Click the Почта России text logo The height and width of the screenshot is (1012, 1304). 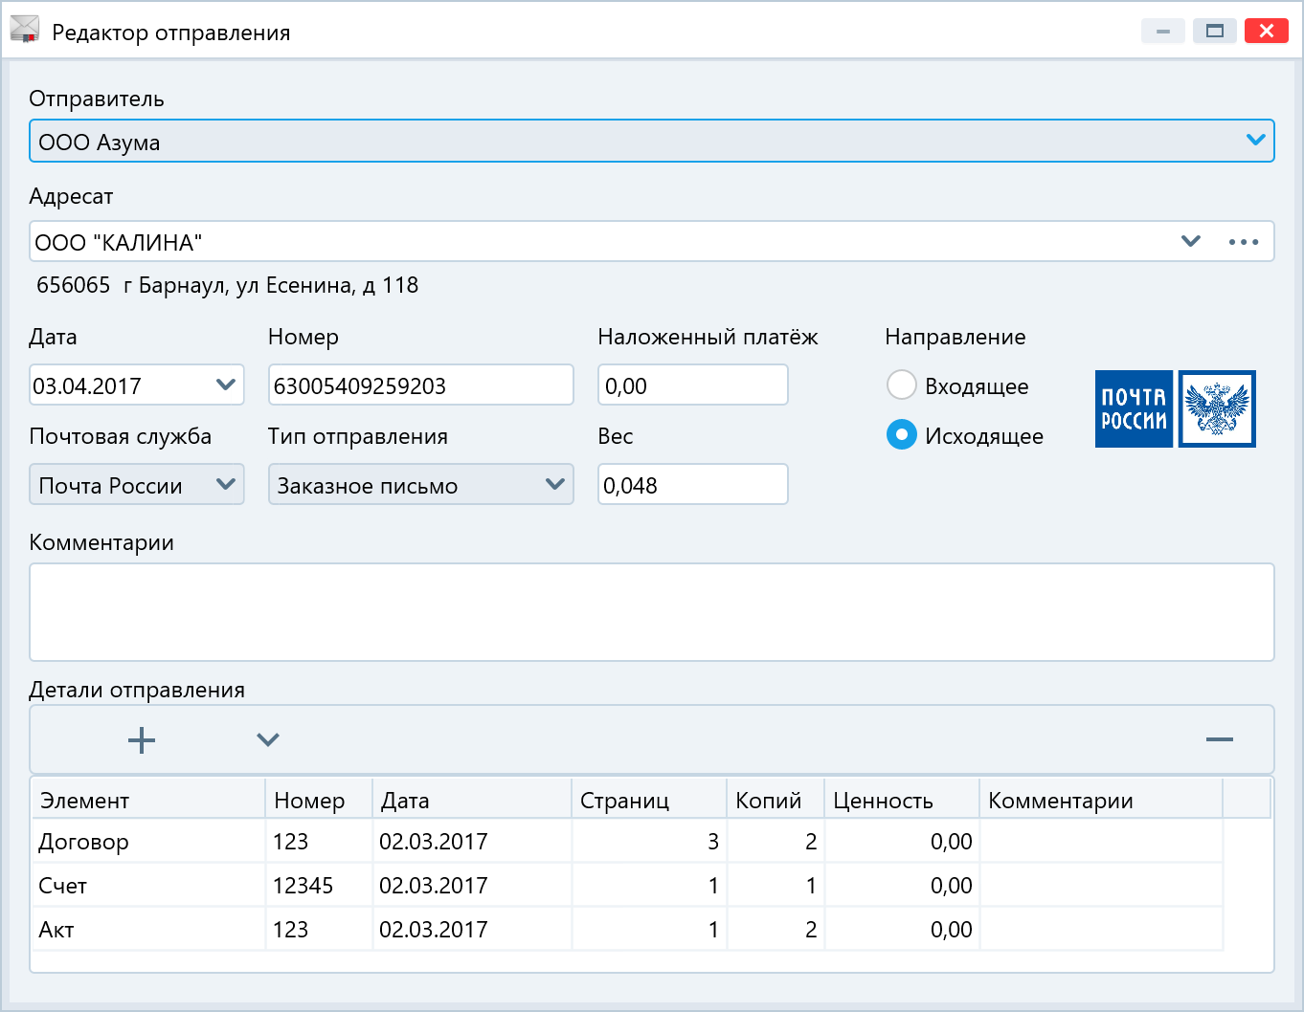click(1134, 408)
